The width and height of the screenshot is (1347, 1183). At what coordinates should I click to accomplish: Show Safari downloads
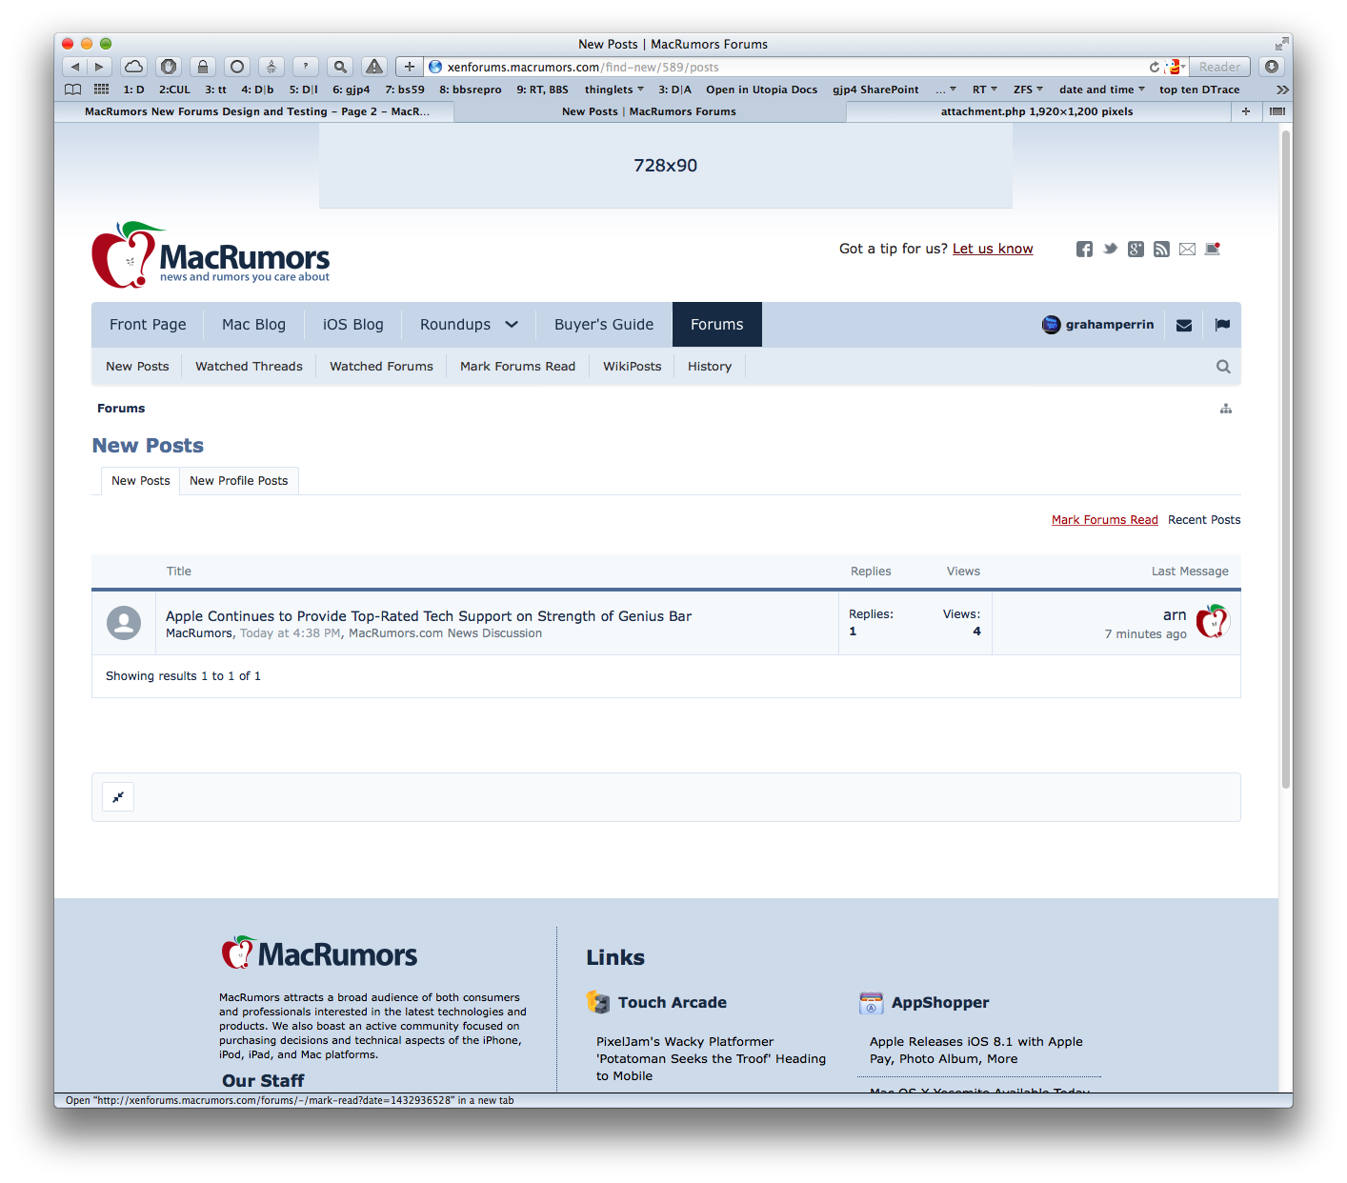(x=1272, y=67)
